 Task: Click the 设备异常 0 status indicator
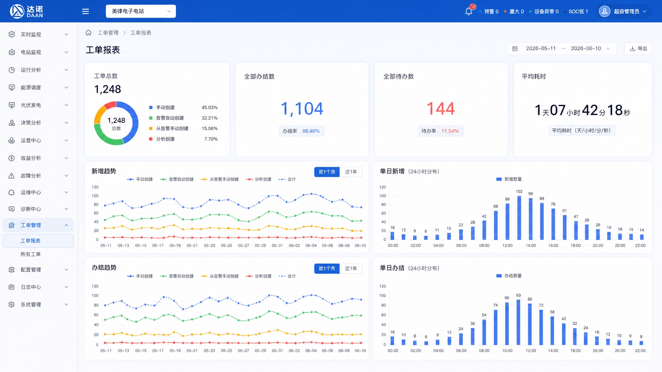tap(544, 11)
